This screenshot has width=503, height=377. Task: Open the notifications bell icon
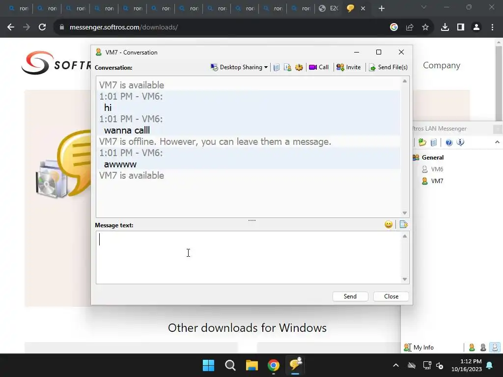[x=490, y=365]
